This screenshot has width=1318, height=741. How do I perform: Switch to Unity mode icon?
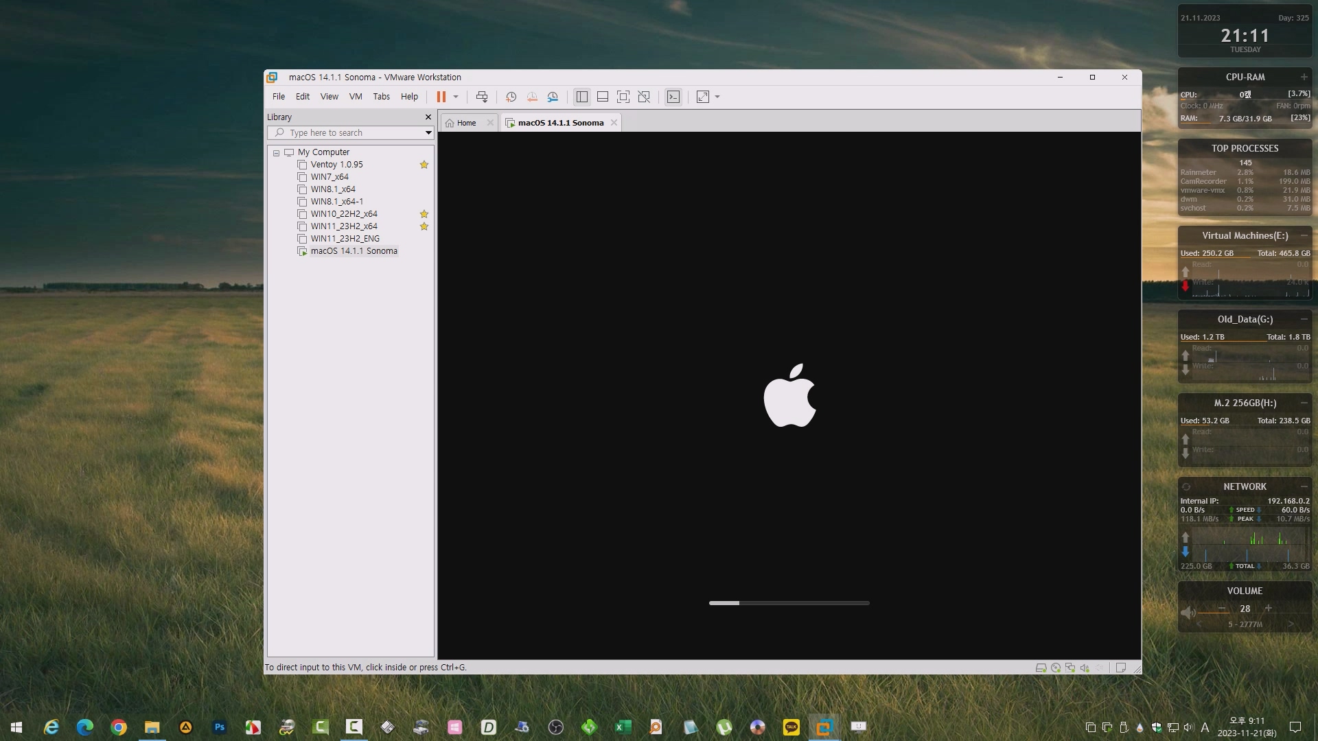pyautogui.click(x=644, y=97)
